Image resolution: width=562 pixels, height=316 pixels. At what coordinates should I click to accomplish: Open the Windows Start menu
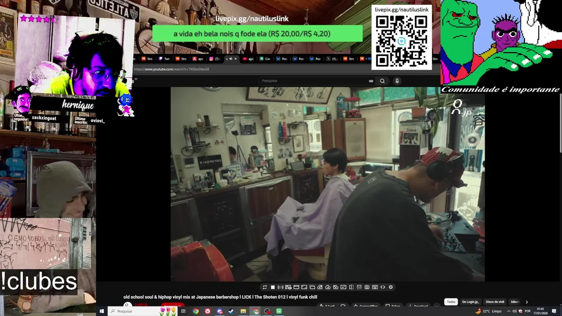102,311
